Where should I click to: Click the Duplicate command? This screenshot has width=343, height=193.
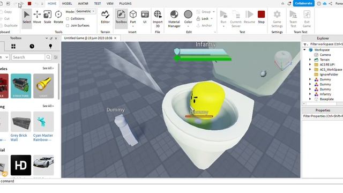tap(9, 25)
